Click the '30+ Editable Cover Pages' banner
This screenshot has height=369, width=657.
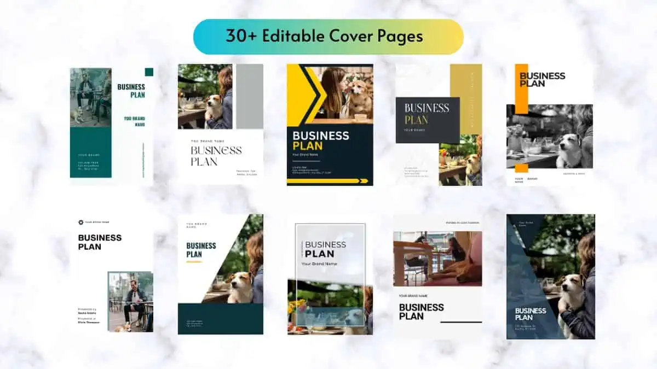pos(328,37)
